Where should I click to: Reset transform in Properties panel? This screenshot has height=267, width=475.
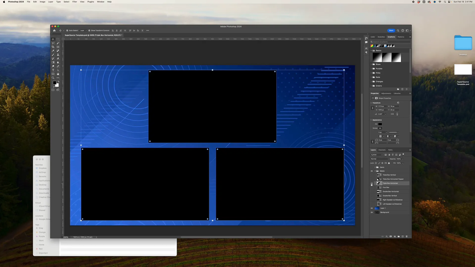[398, 103]
